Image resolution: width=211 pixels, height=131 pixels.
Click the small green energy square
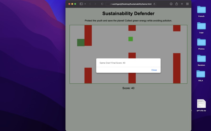point(131,39)
